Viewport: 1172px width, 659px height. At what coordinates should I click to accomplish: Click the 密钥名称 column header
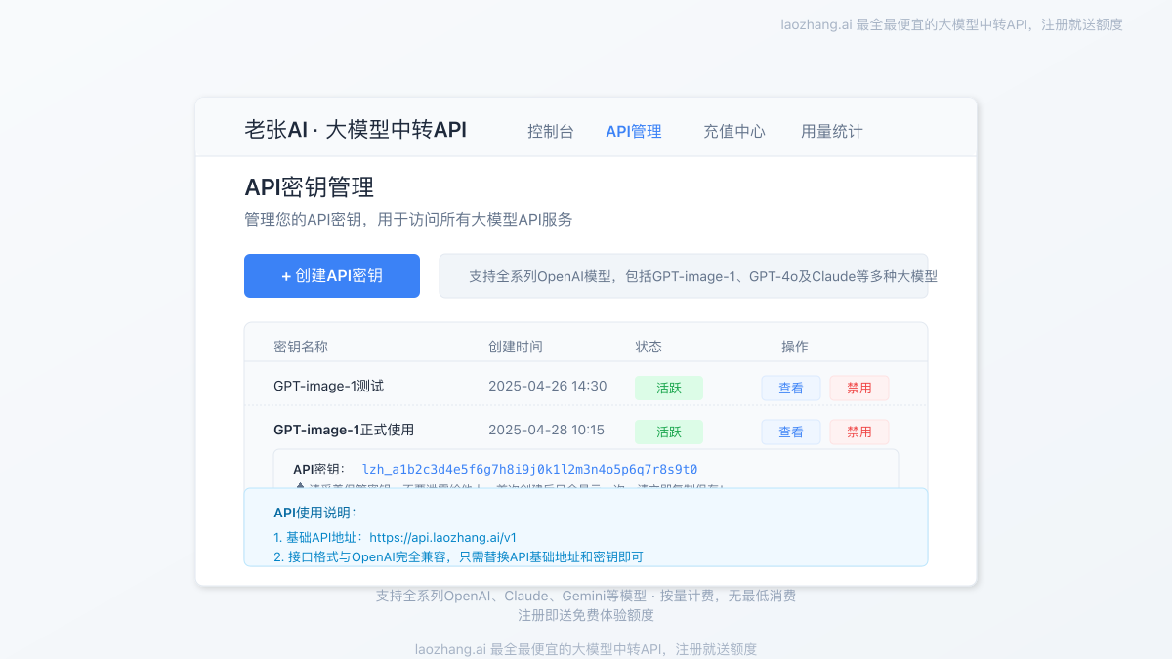point(301,347)
